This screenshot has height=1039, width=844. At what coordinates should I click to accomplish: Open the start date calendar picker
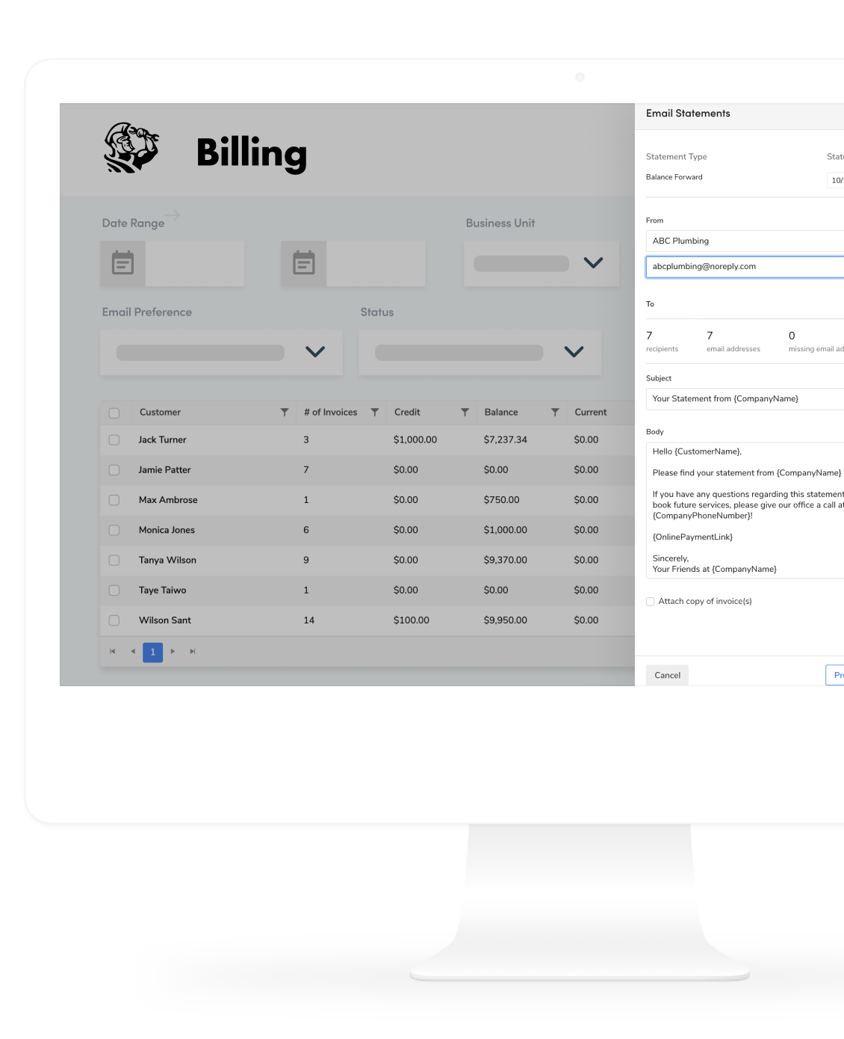coord(122,263)
